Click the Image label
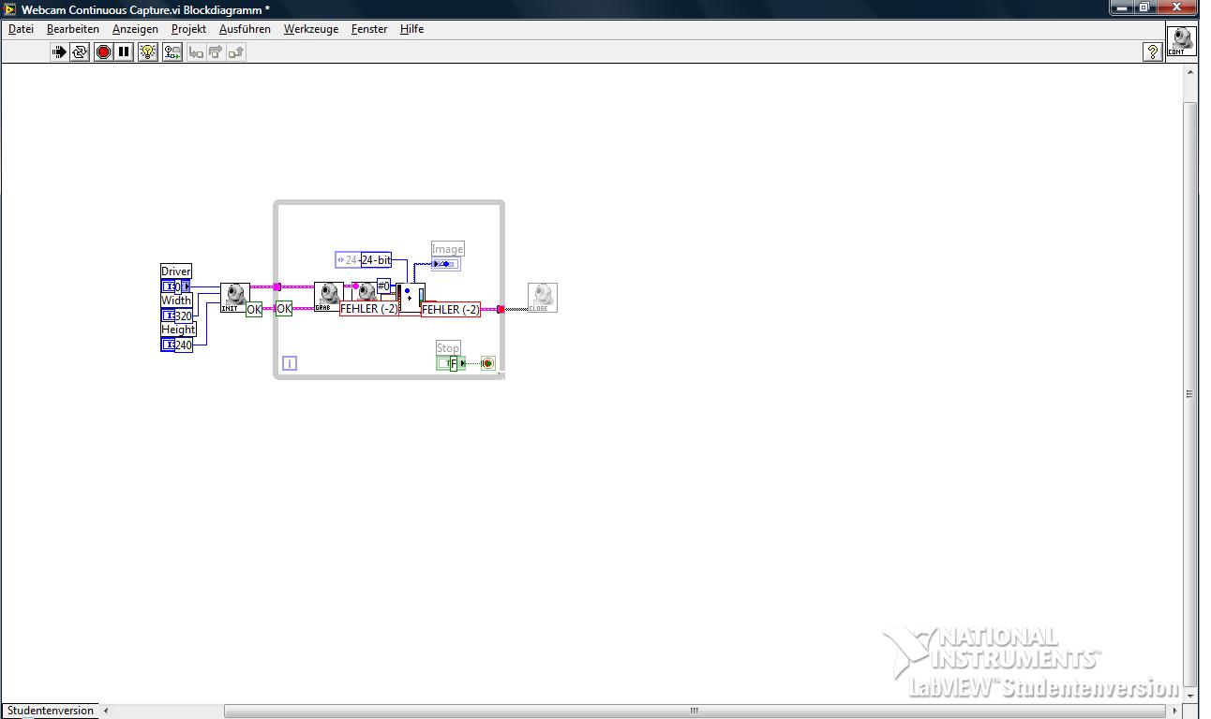Image resolution: width=1211 pixels, height=719 pixels. [x=448, y=249]
